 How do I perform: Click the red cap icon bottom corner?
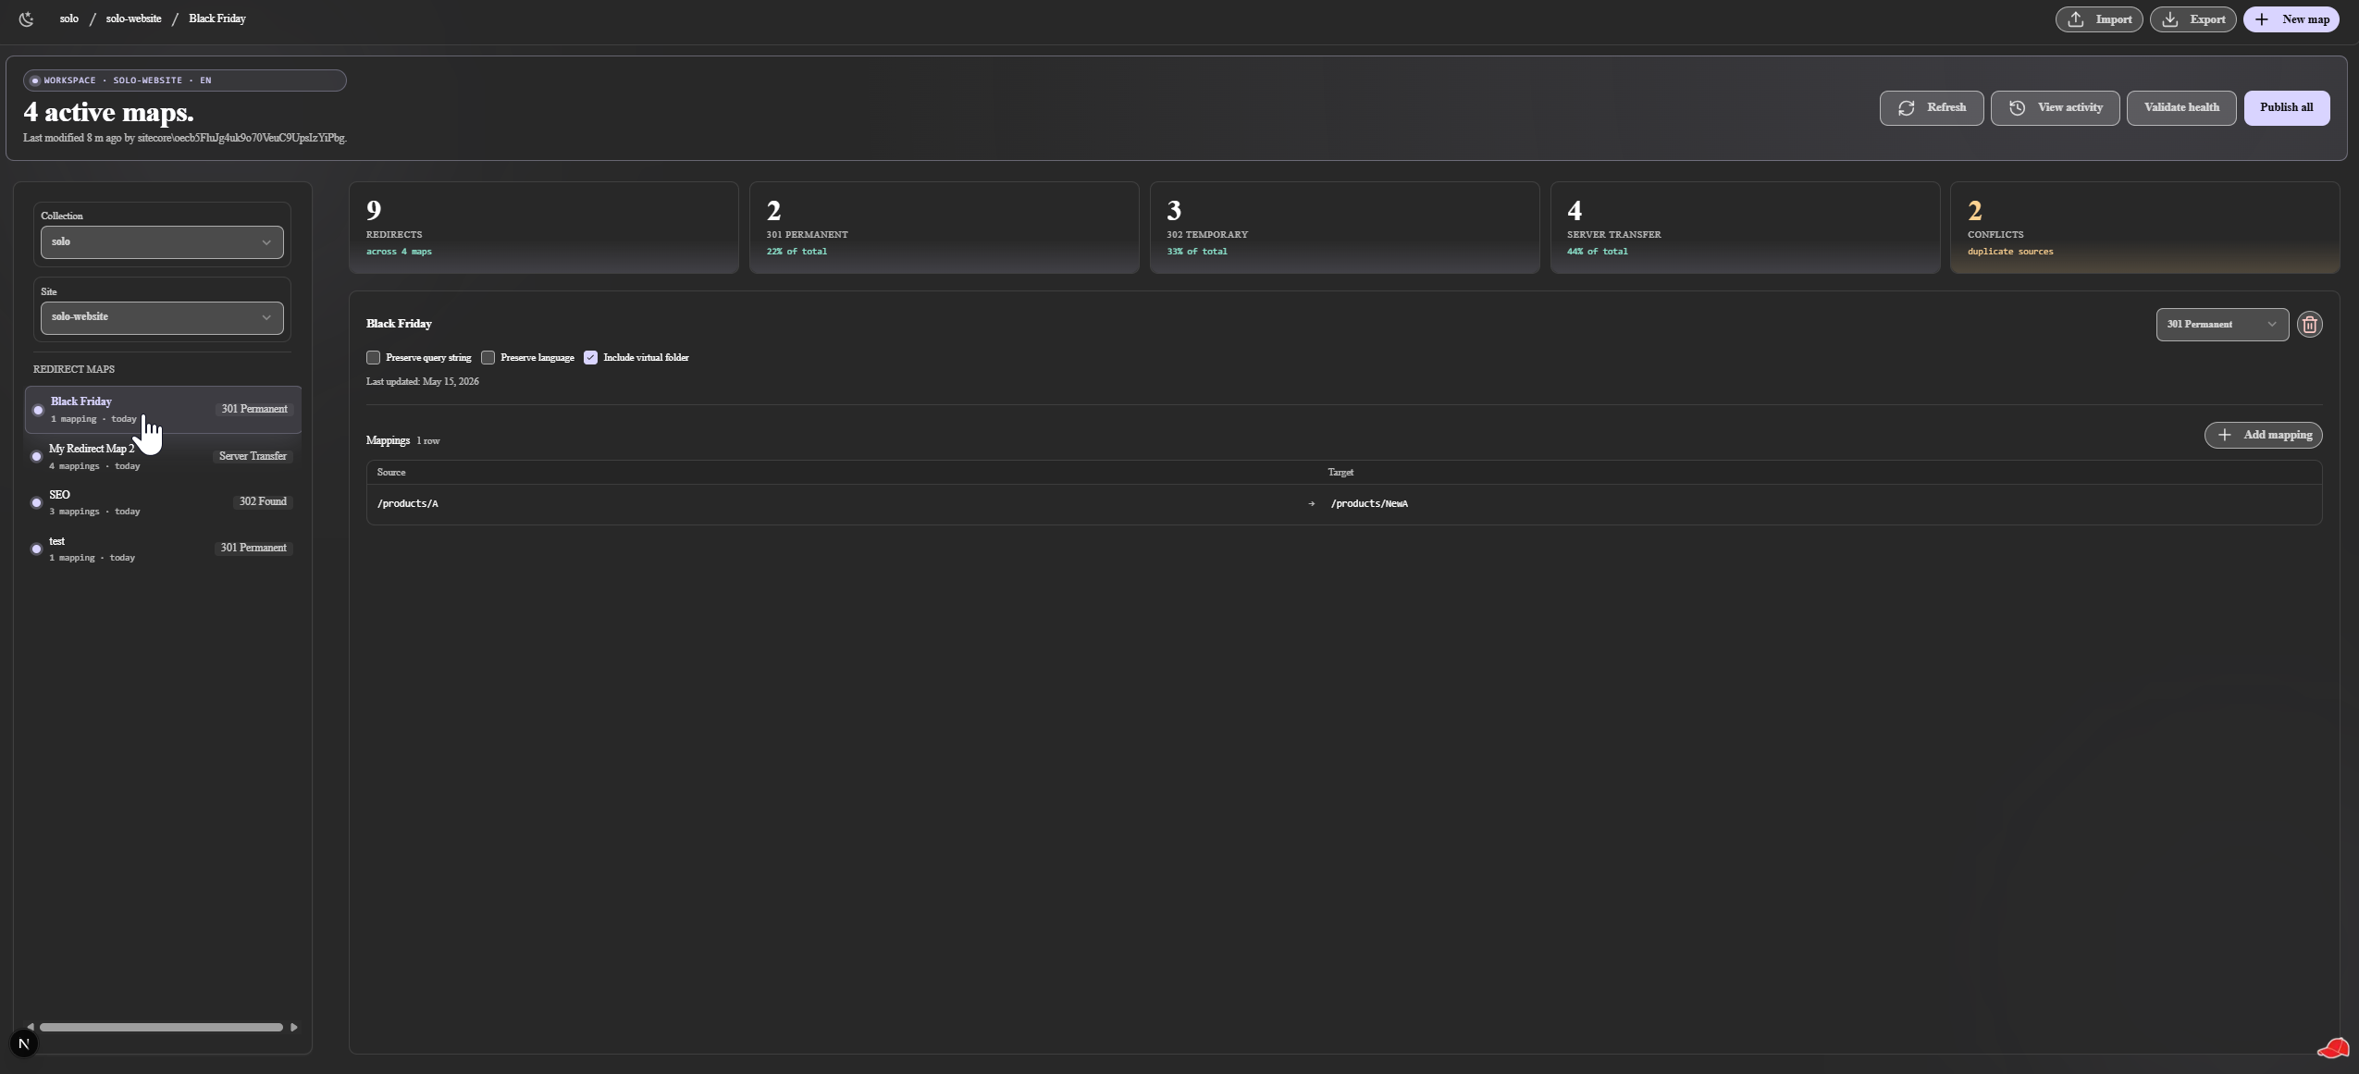coord(2332,1048)
